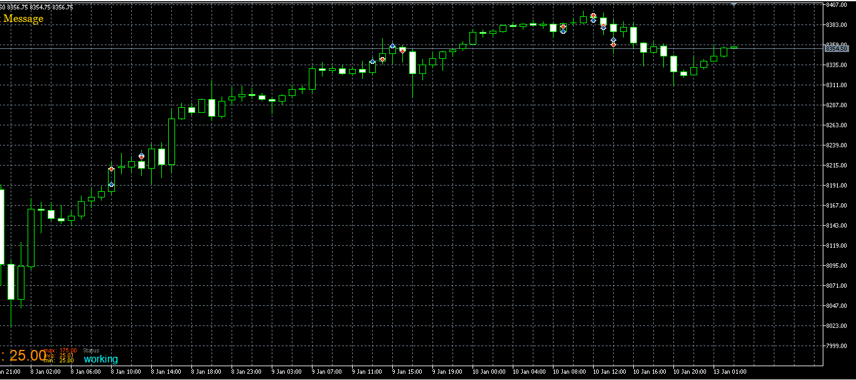Click the 7999.00 price scale label

(x=837, y=346)
